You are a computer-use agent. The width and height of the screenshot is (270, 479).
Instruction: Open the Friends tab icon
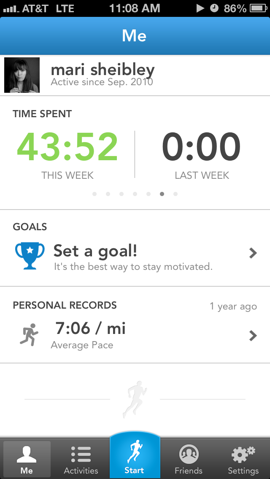tap(189, 455)
